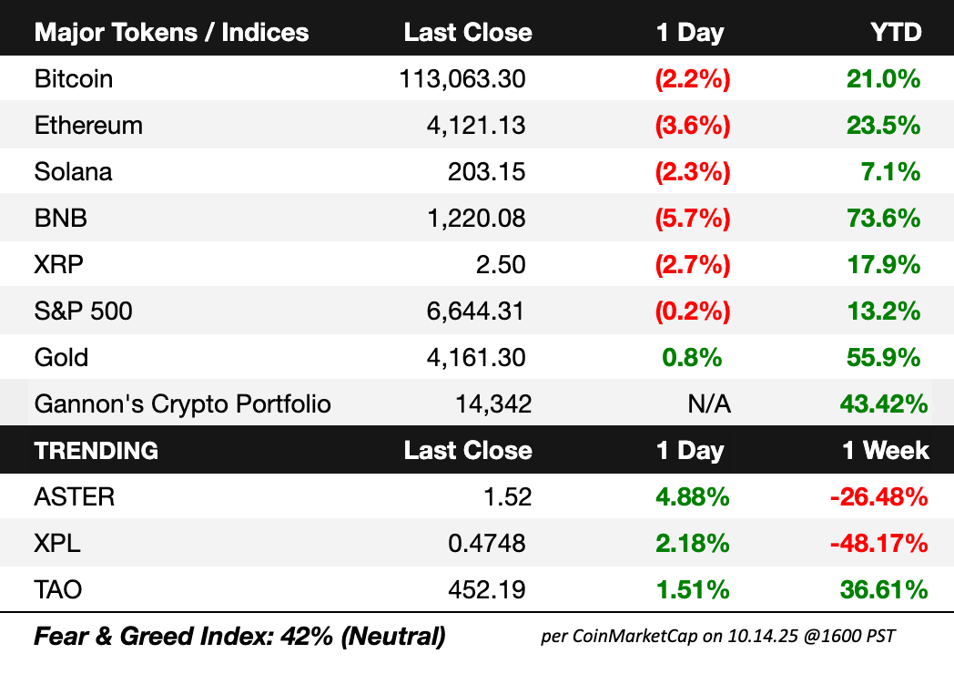Click the TRENDING section header
954x674 pixels.
click(x=96, y=450)
